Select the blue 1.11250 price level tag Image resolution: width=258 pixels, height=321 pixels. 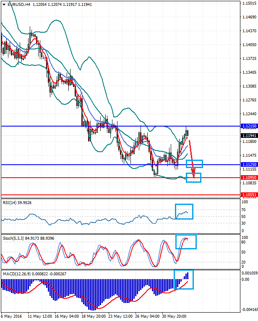(x=249, y=165)
